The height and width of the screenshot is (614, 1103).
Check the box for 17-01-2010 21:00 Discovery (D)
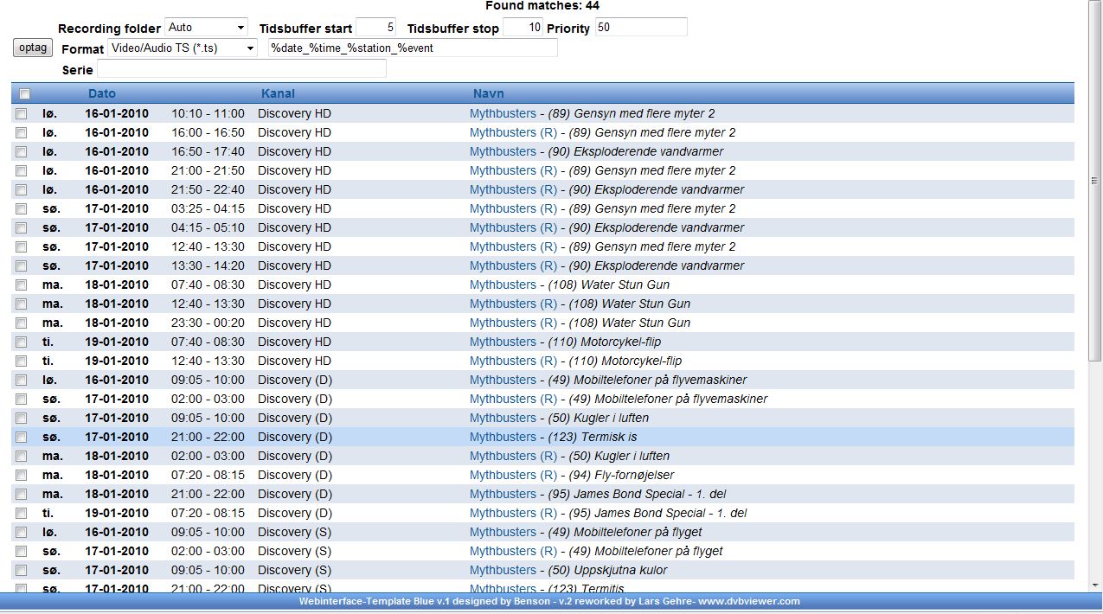coord(22,438)
